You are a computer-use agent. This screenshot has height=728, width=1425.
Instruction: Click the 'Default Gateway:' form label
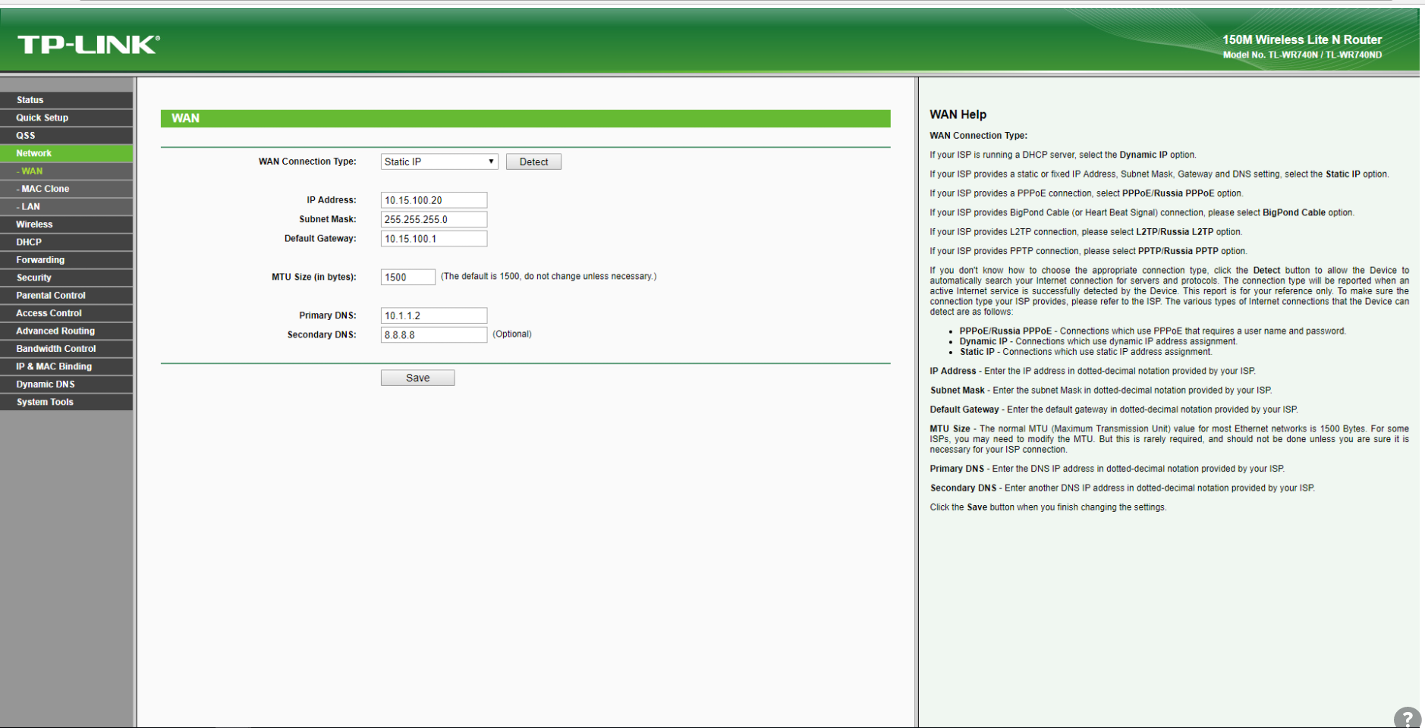point(320,238)
